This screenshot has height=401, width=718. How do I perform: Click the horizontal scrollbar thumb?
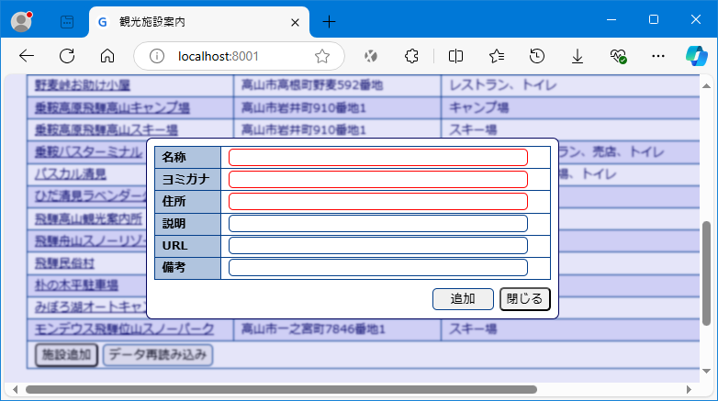coord(281,390)
